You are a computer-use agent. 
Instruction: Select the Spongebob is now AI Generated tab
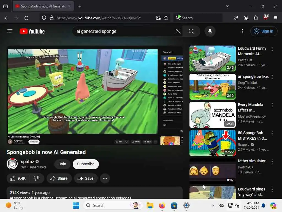(43, 6)
